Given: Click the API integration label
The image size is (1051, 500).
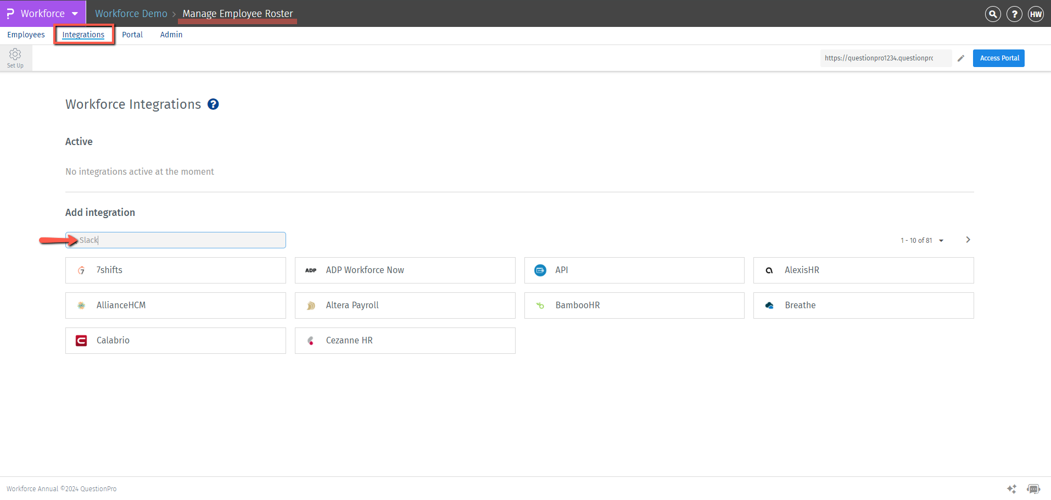Looking at the screenshot, I should coord(562,270).
